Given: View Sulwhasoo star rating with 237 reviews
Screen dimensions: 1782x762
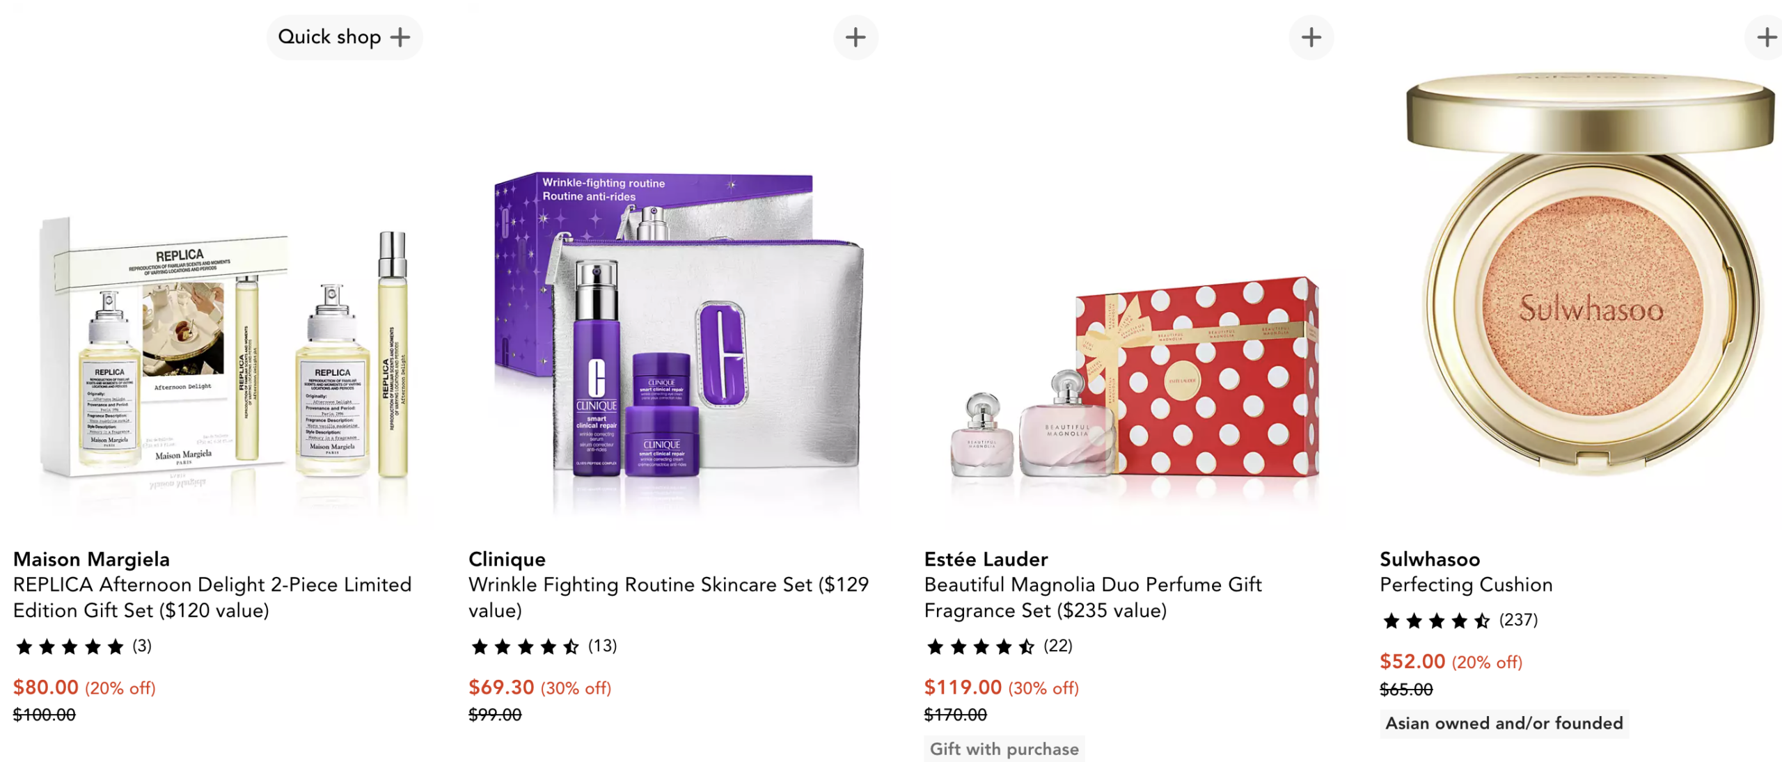Looking at the screenshot, I should [1459, 620].
